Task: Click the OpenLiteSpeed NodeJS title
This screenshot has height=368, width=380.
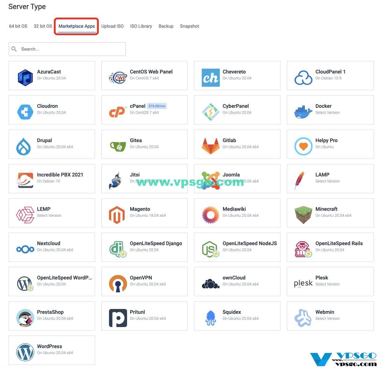Action: click(250, 243)
